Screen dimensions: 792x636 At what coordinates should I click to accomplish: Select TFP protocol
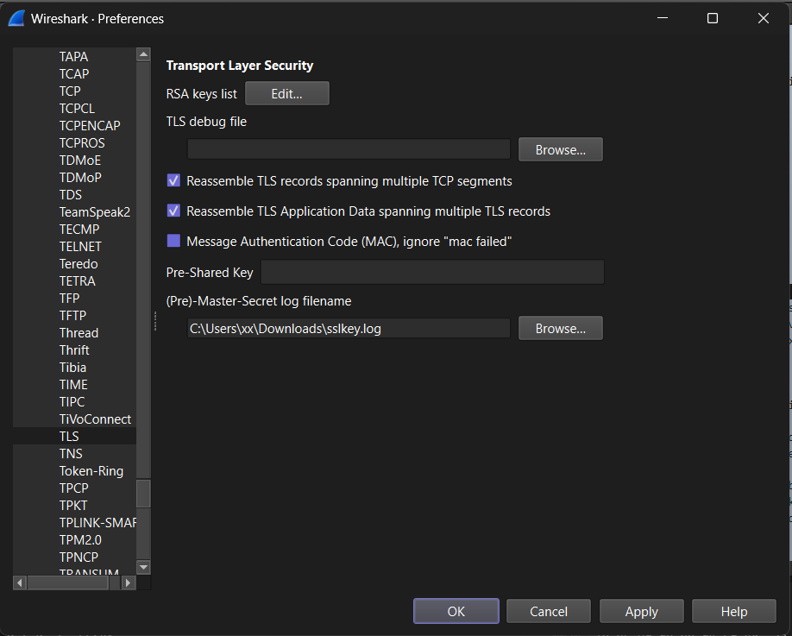(69, 298)
